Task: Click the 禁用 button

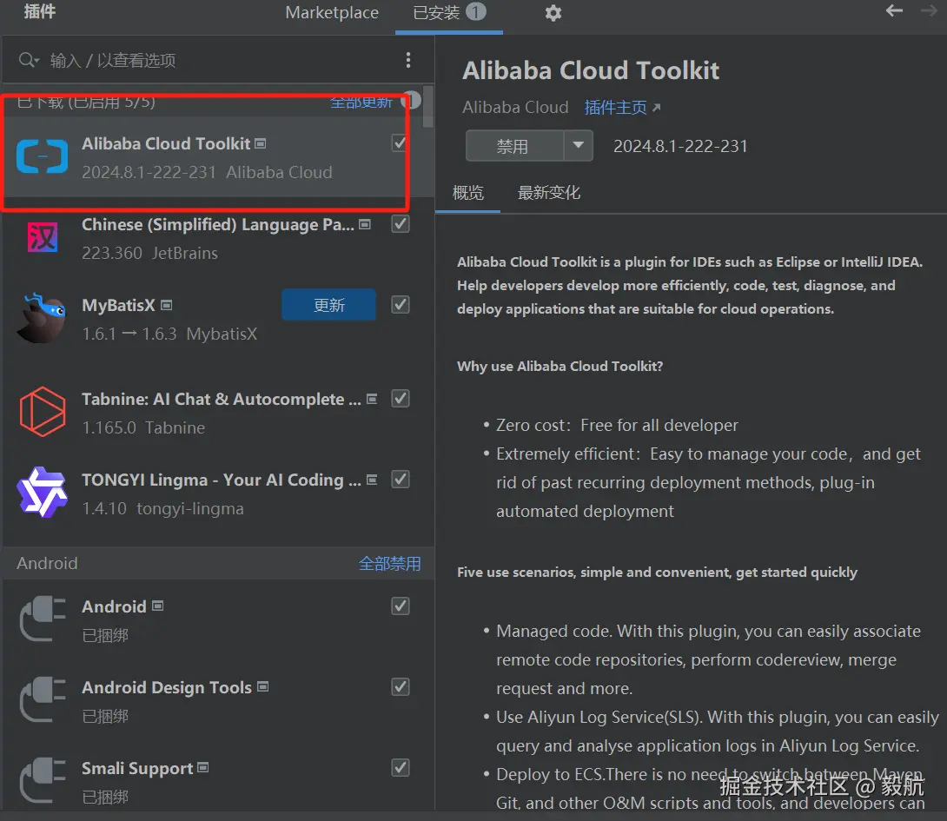Action: click(514, 146)
